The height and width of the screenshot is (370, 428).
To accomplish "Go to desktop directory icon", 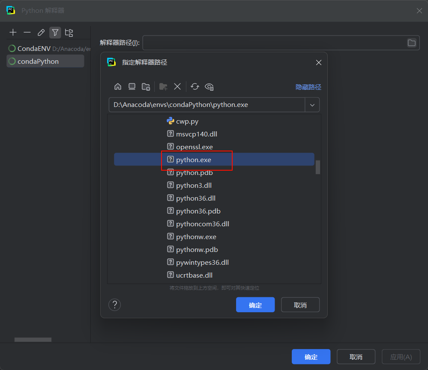I will pyautogui.click(x=132, y=87).
